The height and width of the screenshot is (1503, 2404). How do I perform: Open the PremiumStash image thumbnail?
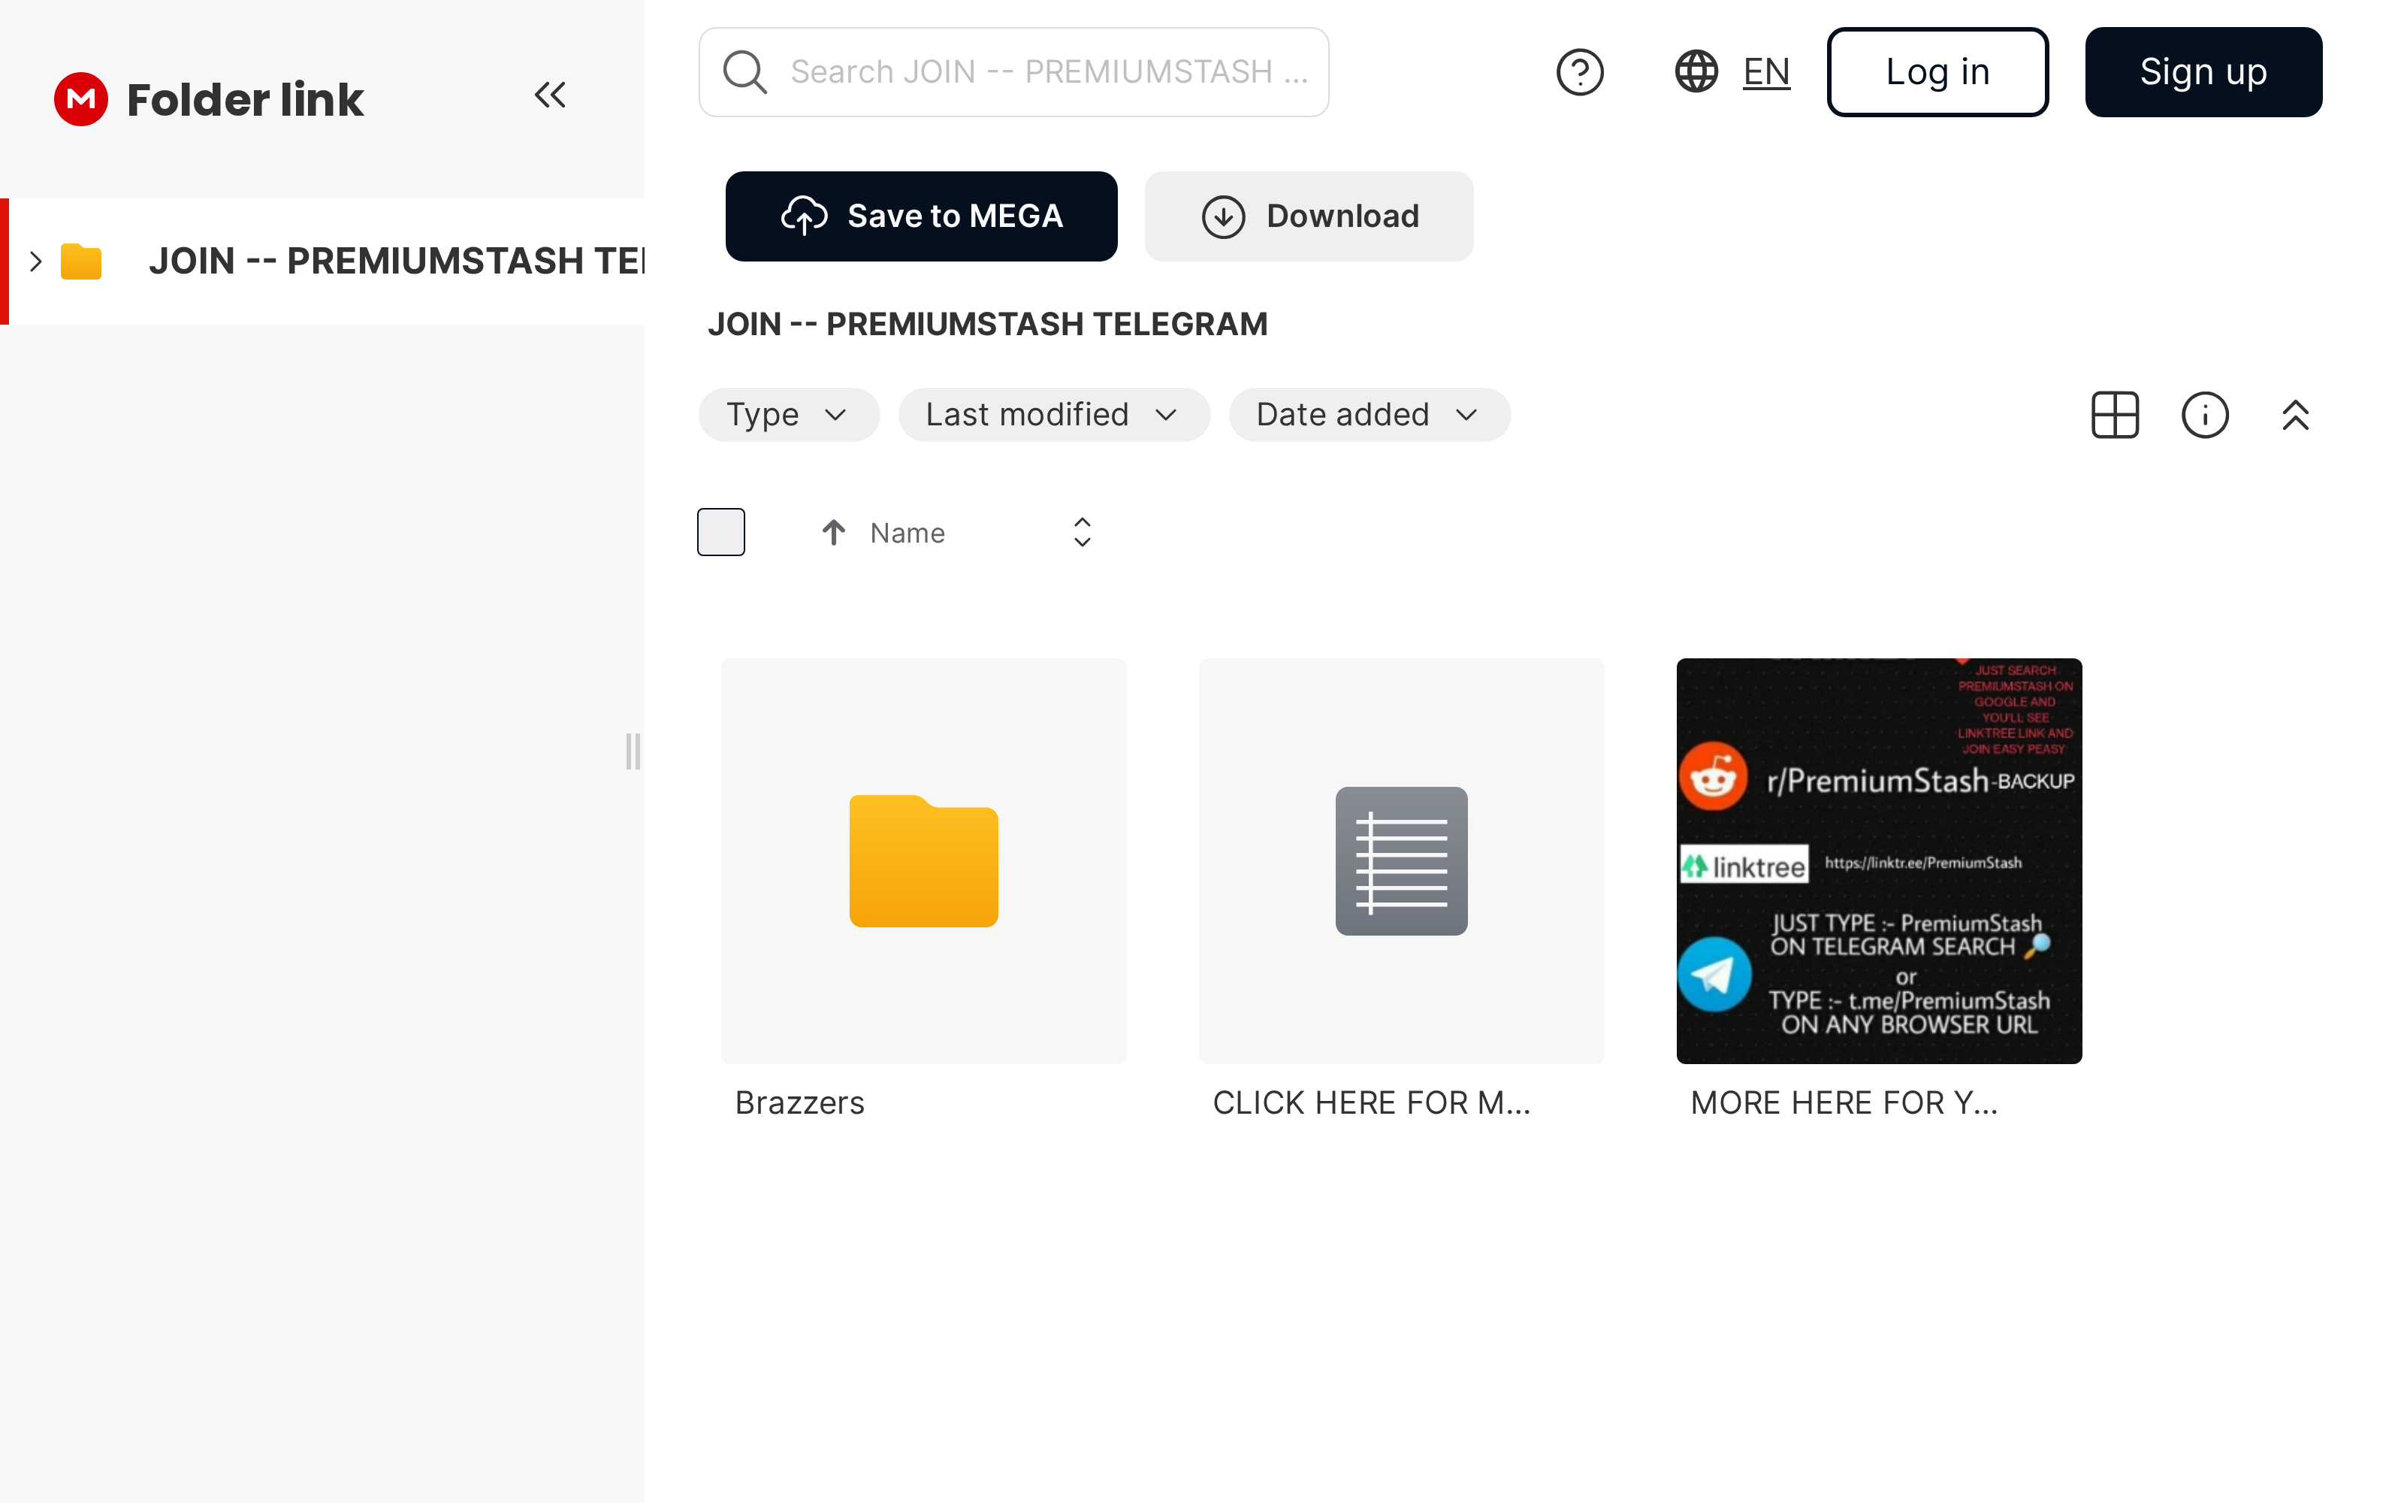coord(1878,861)
